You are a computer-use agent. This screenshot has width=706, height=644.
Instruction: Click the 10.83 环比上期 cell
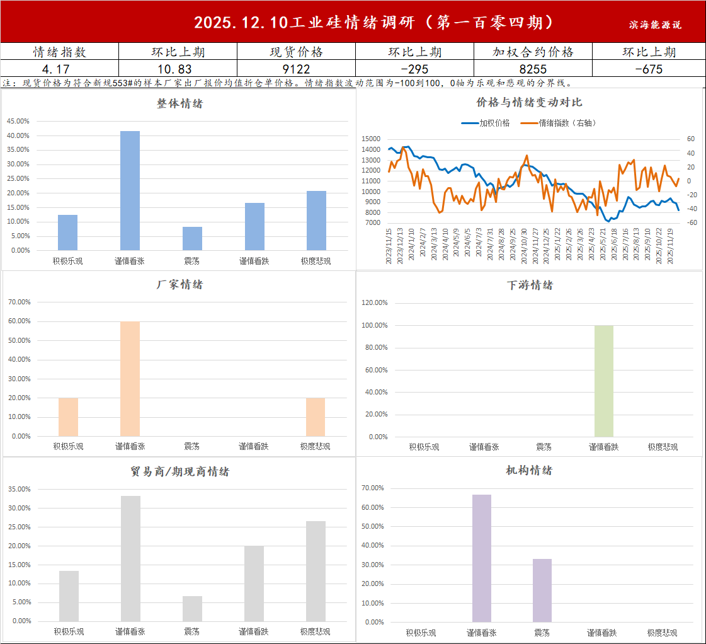pos(178,69)
